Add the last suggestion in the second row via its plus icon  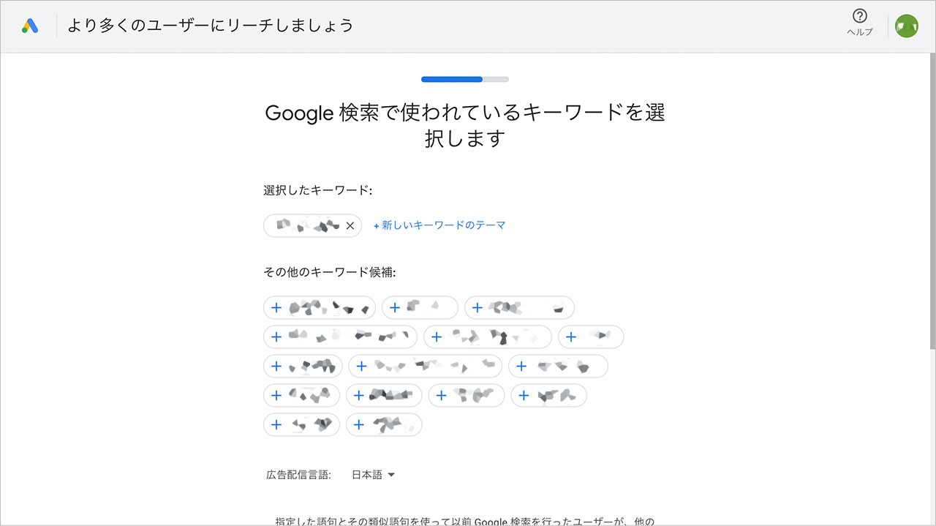tap(573, 337)
